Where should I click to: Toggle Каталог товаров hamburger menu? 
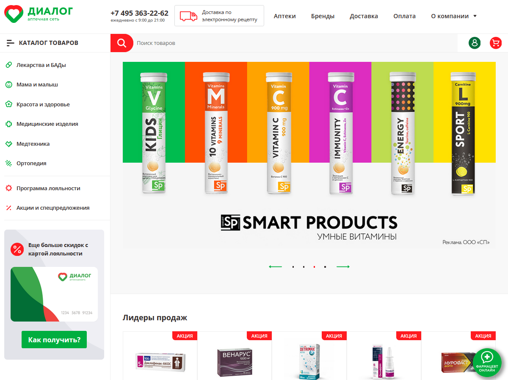[x=11, y=43]
